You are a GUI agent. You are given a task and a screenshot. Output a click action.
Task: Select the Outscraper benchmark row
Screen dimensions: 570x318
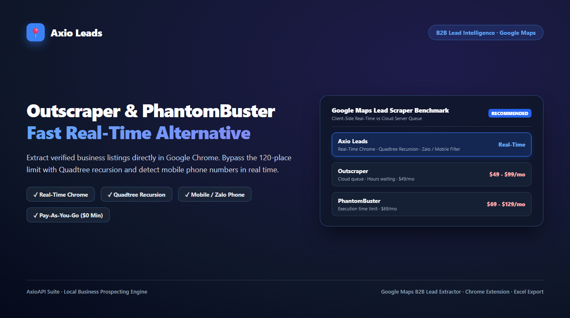pyautogui.click(x=431, y=174)
